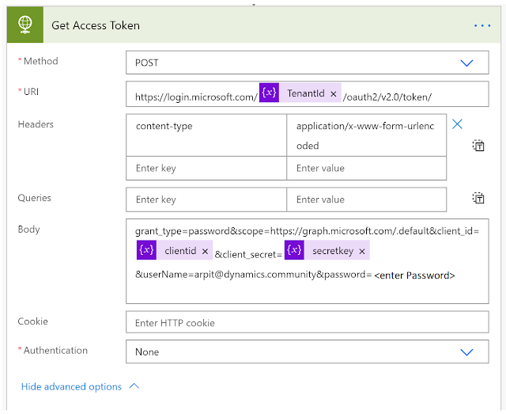The width and height of the screenshot is (506, 414).
Task: Remove the secretkey token from Body
Action: point(362,251)
